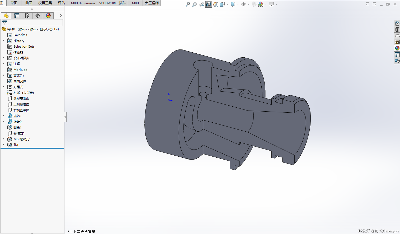Open 草图 ribbon tab
The height and width of the screenshot is (234, 400).
coord(14,3)
